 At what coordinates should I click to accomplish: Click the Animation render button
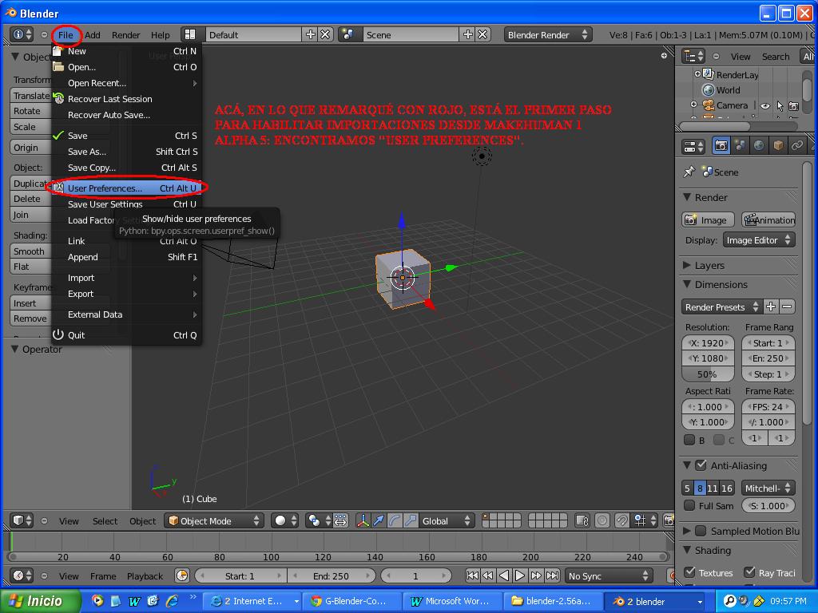click(x=768, y=220)
